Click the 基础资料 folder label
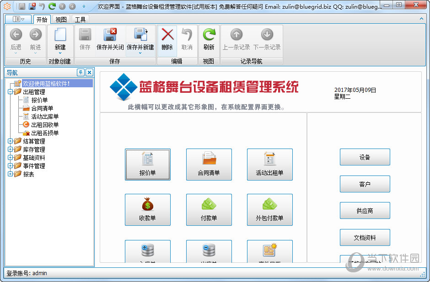This screenshot has width=430, height=282. [x=34, y=158]
